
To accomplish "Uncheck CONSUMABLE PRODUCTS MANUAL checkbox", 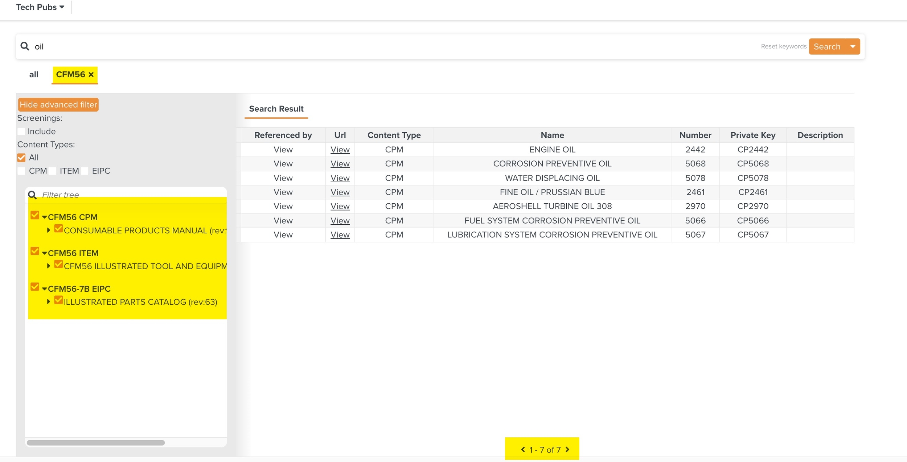I will tap(58, 229).
